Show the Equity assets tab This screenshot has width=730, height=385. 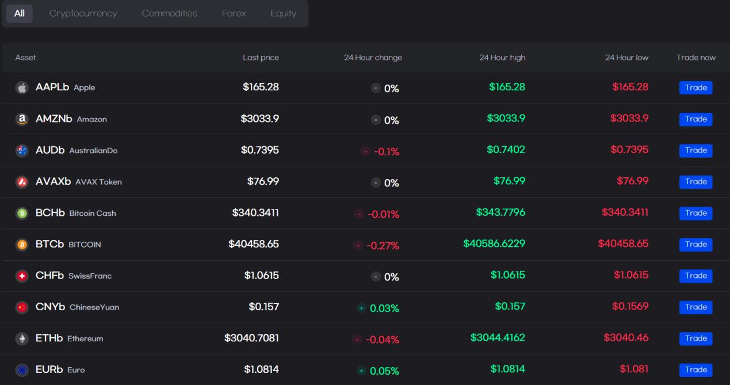pyautogui.click(x=283, y=13)
